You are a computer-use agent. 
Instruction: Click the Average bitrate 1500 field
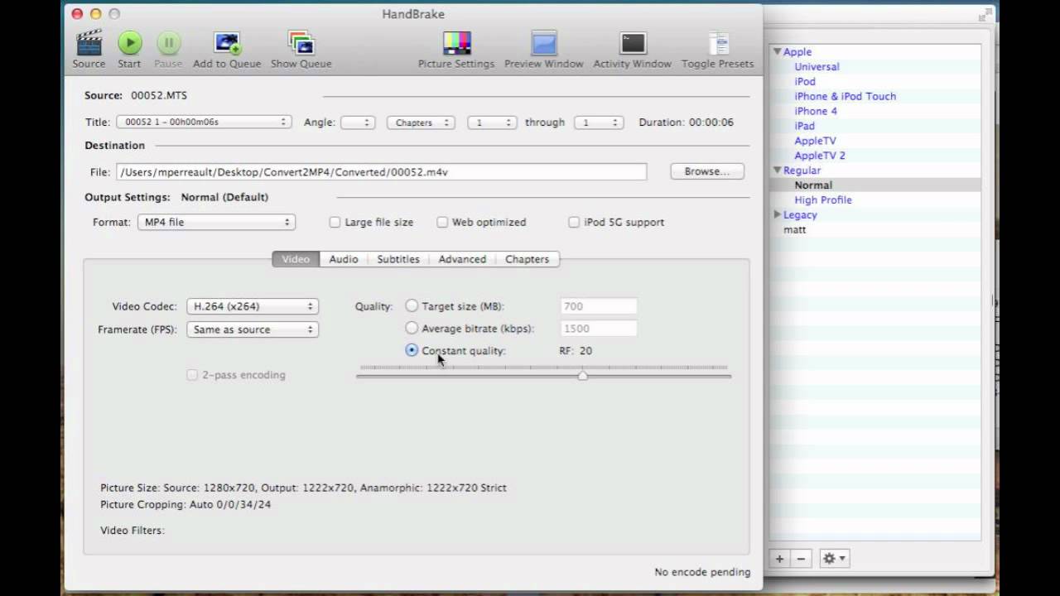pos(599,329)
